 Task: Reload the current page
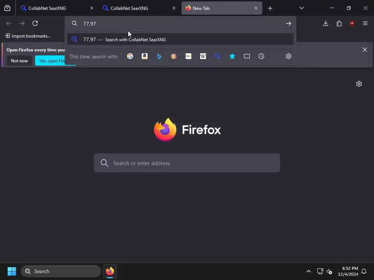coord(35,23)
